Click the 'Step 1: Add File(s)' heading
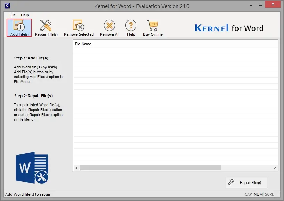284x201 pixels. (x=31, y=58)
